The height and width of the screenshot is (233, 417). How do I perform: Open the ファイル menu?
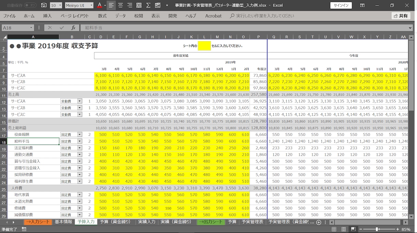tap(9, 16)
